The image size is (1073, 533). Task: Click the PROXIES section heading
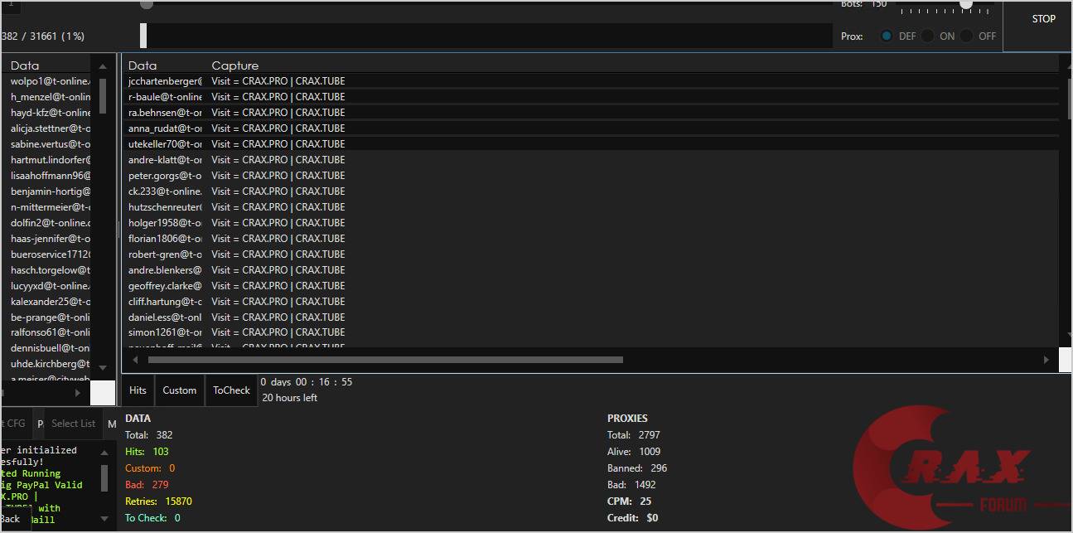pyautogui.click(x=627, y=419)
